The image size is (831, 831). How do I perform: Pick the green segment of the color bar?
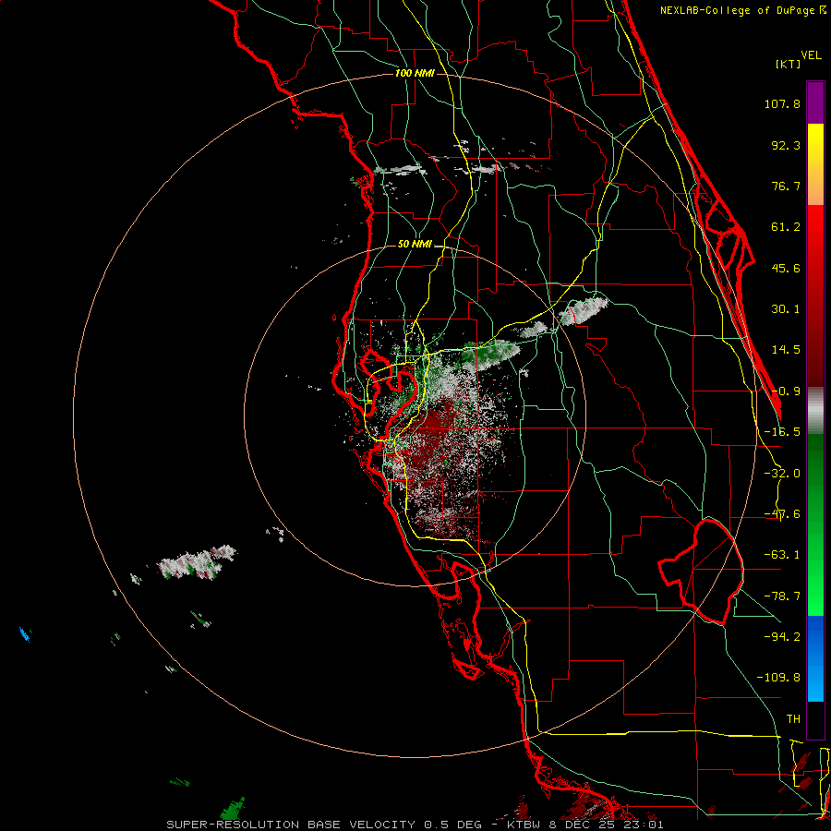[815, 524]
